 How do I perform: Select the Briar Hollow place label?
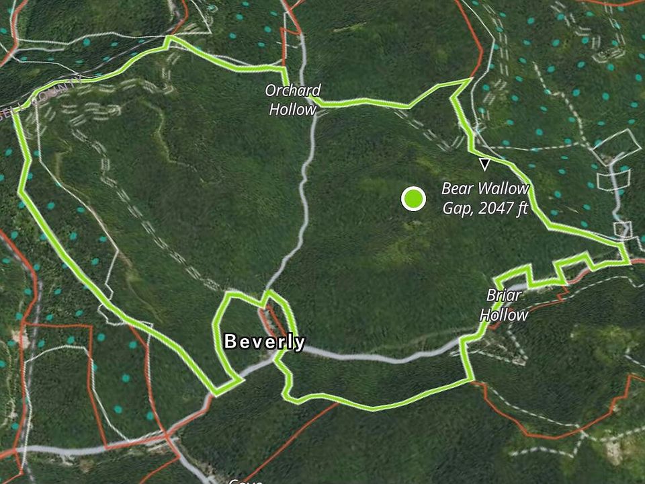[504, 305]
